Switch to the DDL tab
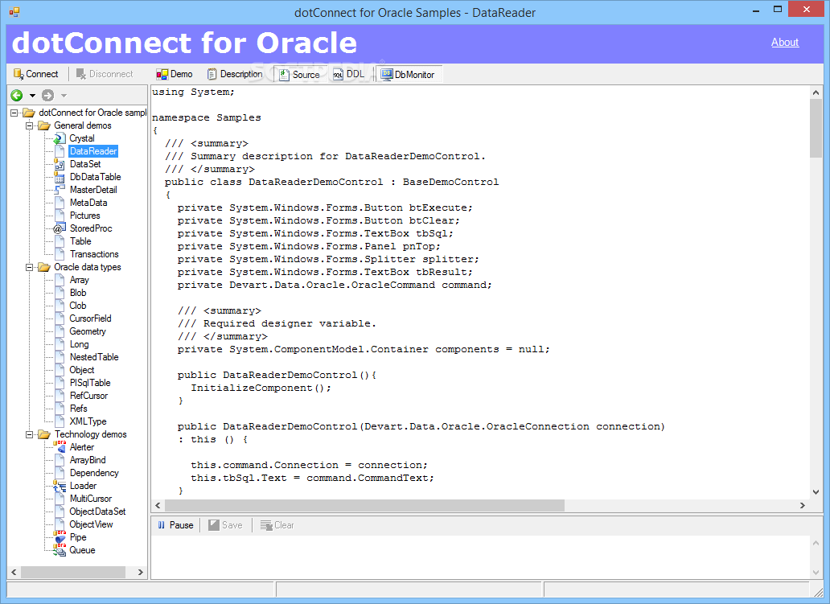Viewport: 830px width, 604px height. 348,74
